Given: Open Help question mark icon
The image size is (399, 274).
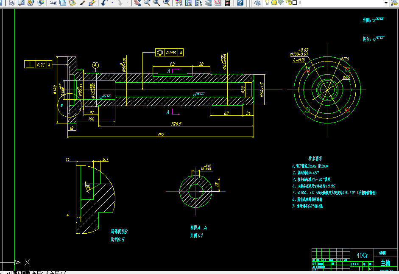Looking at the screenshot, I should click(x=240, y=3).
